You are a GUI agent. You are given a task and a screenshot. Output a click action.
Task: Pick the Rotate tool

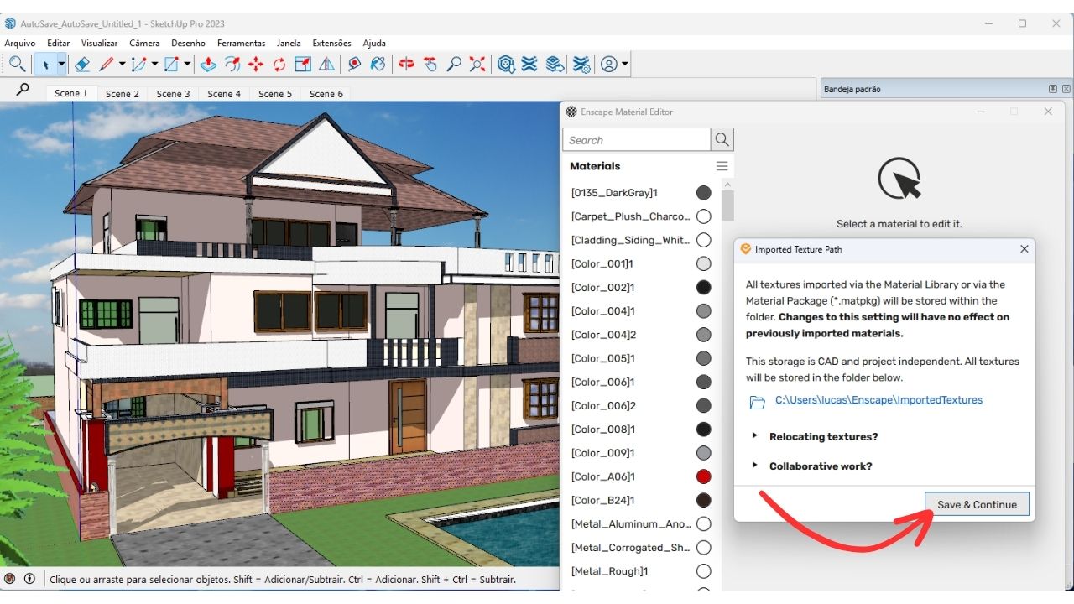(279, 64)
